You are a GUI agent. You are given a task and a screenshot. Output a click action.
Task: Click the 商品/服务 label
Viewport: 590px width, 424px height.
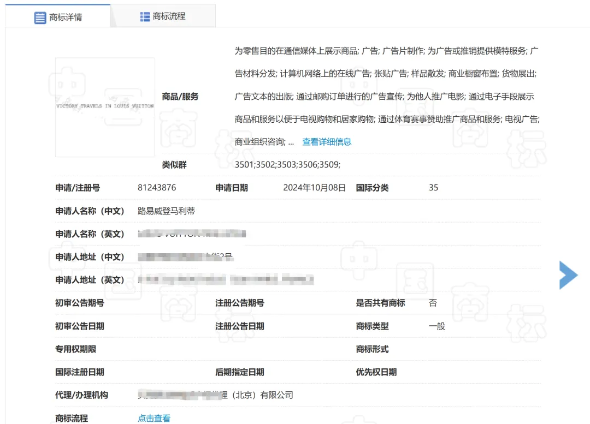click(180, 97)
